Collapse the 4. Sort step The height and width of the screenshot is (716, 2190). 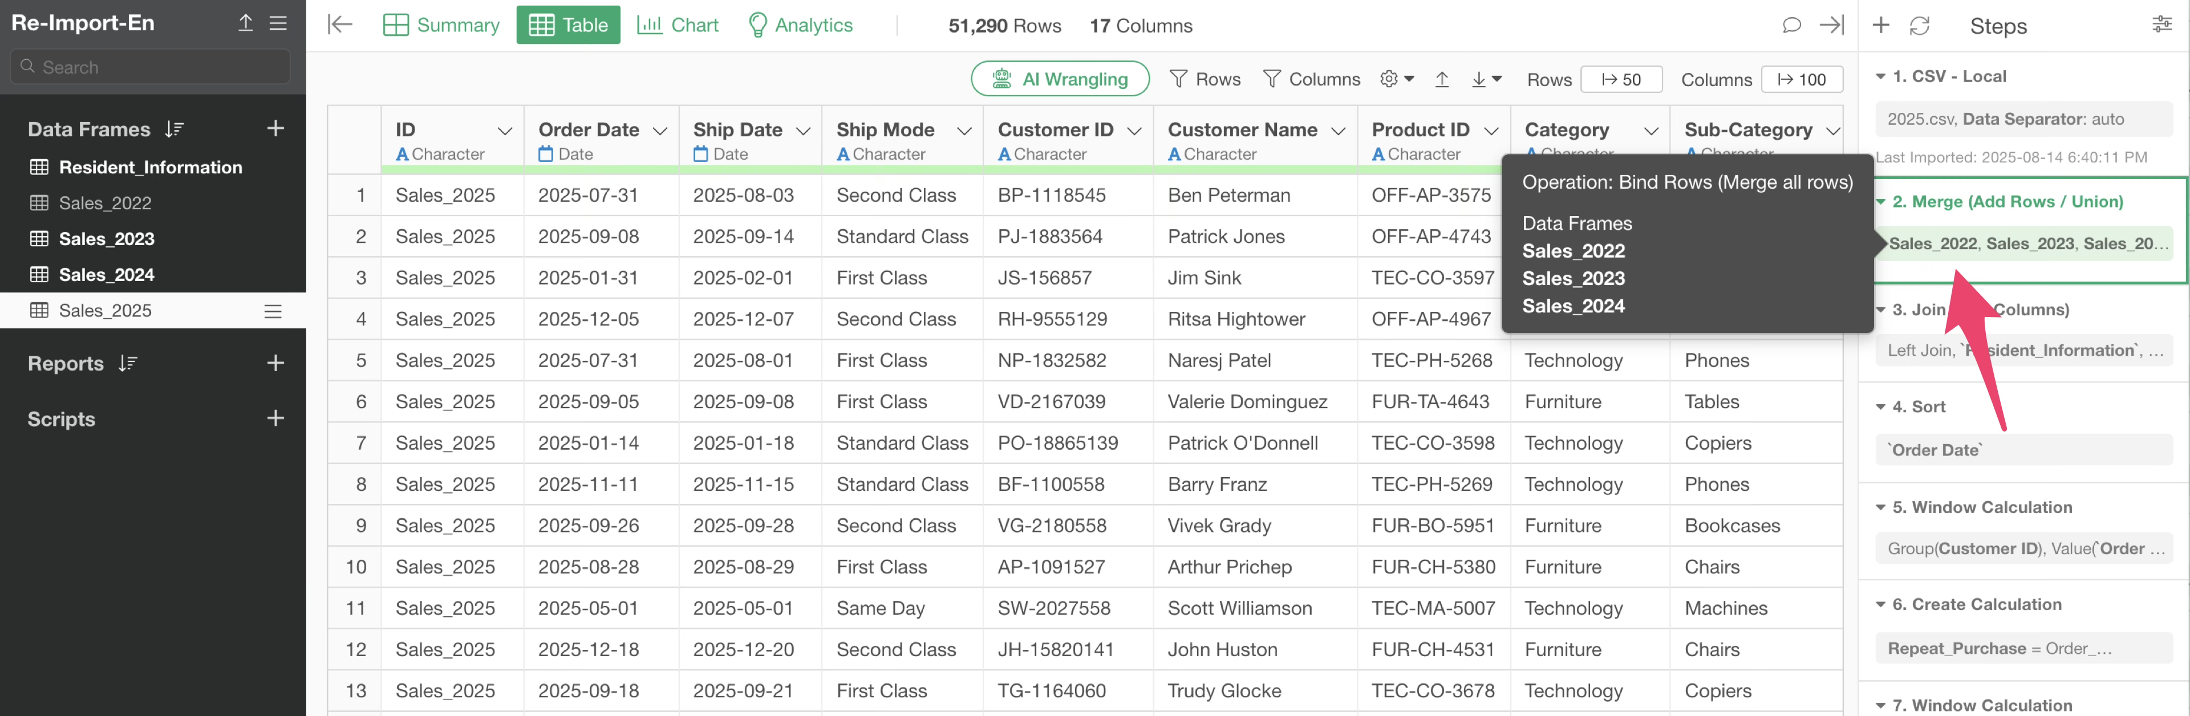[1880, 407]
